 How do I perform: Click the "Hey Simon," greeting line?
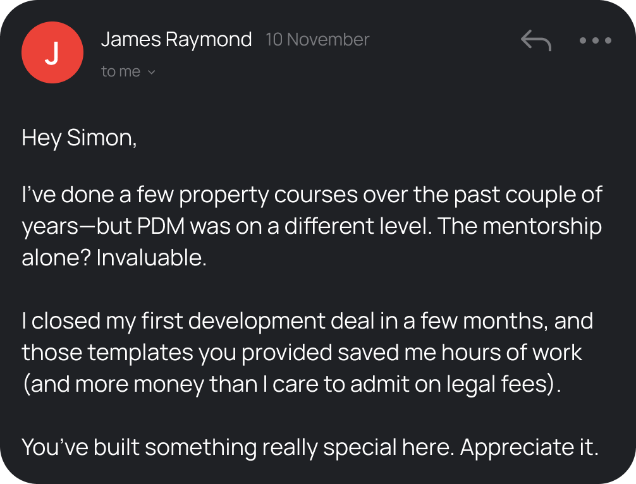(79, 138)
